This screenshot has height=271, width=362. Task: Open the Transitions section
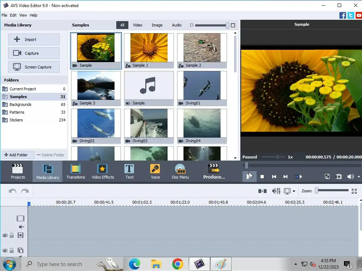[76, 171]
